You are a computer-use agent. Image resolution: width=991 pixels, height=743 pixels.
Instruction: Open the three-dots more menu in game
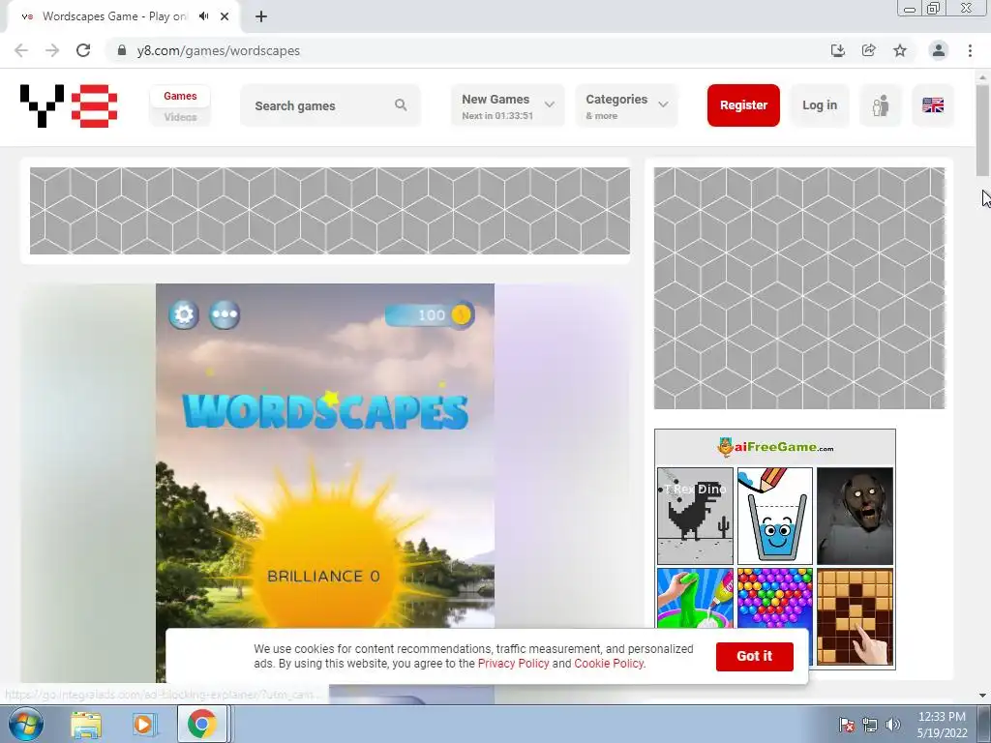click(x=225, y=314)
